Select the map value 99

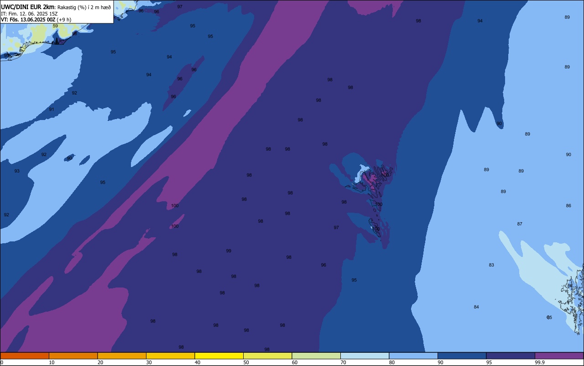click(x=229, y=251)
